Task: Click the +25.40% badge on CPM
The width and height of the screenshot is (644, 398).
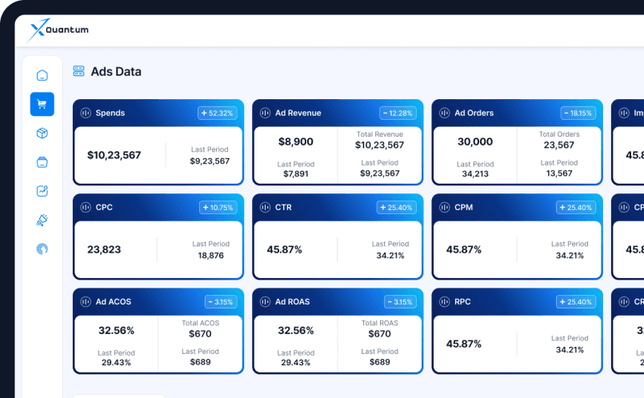Action: tap(576, 208)
